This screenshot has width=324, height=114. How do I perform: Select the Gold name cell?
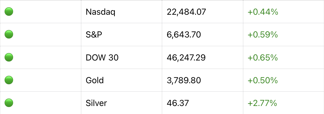point(95,80)
